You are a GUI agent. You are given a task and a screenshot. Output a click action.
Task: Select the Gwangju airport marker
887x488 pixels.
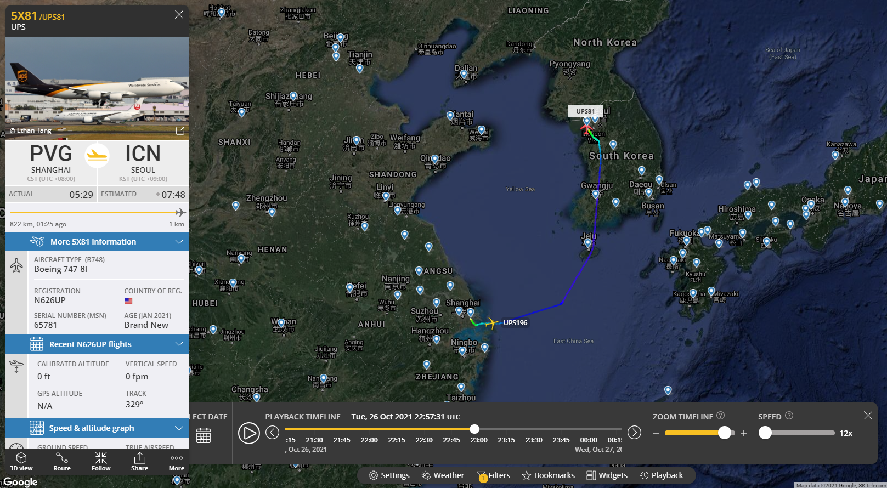[596, 194]
